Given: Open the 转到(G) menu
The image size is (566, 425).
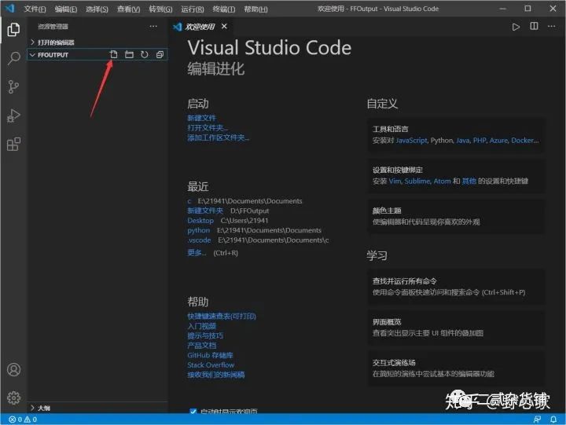Looking at the screenshot, I should click(x=160, y=9).
